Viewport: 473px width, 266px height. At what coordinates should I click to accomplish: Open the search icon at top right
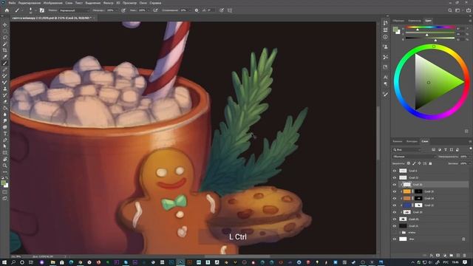450,10
